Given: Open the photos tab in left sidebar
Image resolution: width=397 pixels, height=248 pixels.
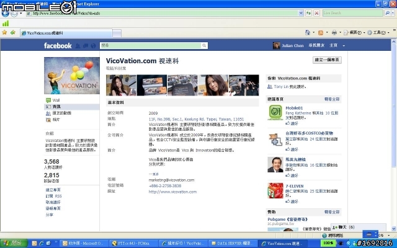Looking at the screenshot, I should click(x=56, y=120).
